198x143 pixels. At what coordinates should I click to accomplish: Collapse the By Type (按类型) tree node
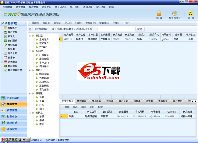[x=30, y=36]
